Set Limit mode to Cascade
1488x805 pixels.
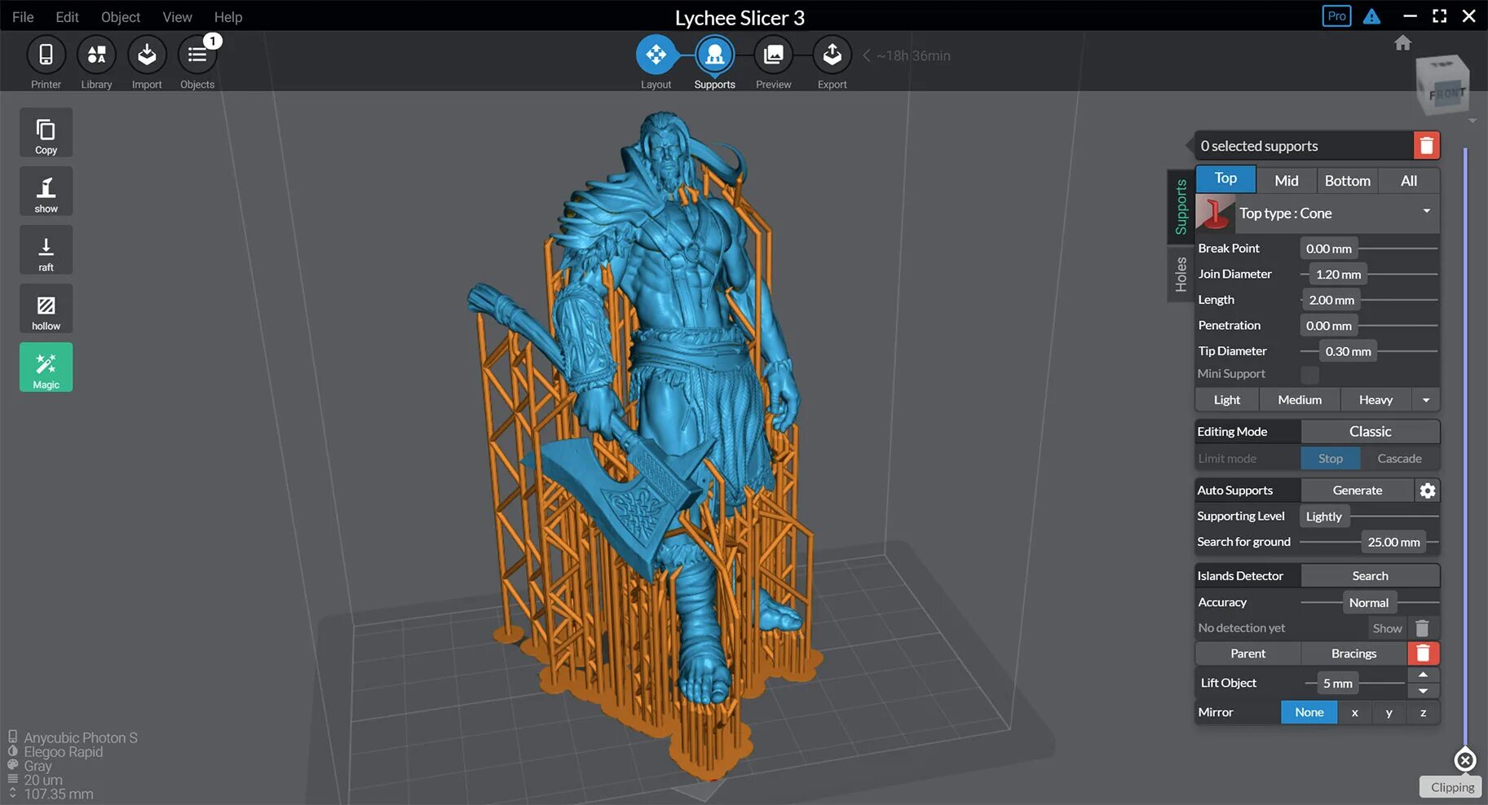pos(1400,459)
